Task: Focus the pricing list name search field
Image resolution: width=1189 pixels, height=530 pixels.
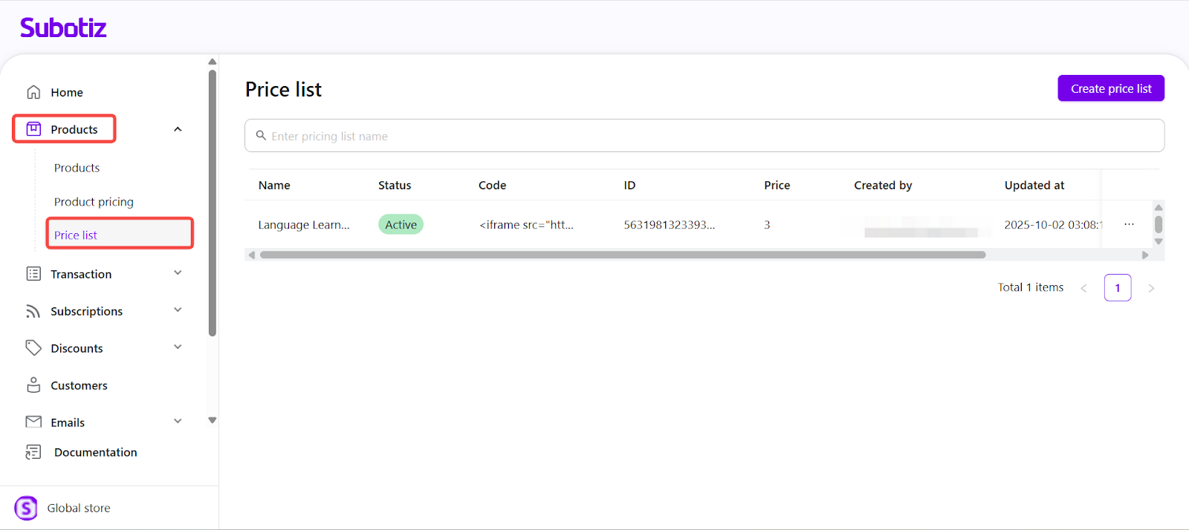Action: (x=704, y=136)
